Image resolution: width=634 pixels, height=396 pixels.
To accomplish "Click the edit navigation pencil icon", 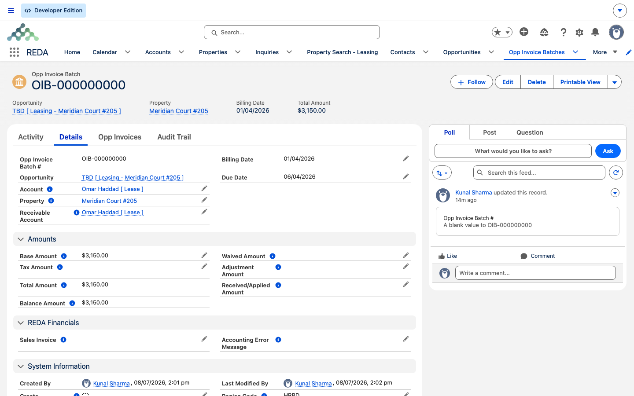I will 629,52.
